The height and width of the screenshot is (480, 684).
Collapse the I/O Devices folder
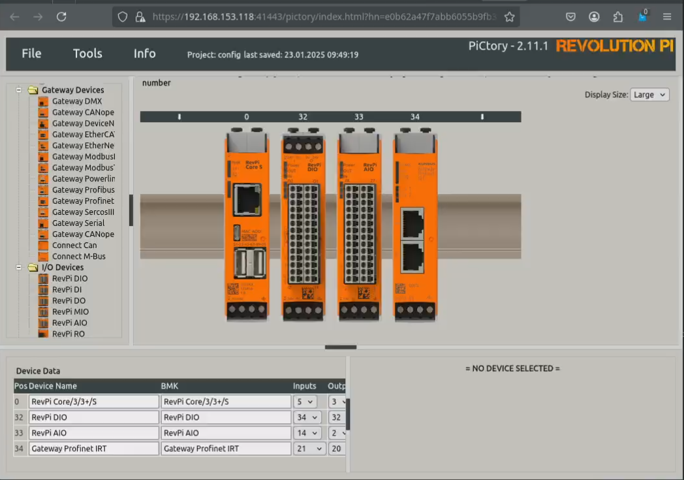(x=19, y=267)
